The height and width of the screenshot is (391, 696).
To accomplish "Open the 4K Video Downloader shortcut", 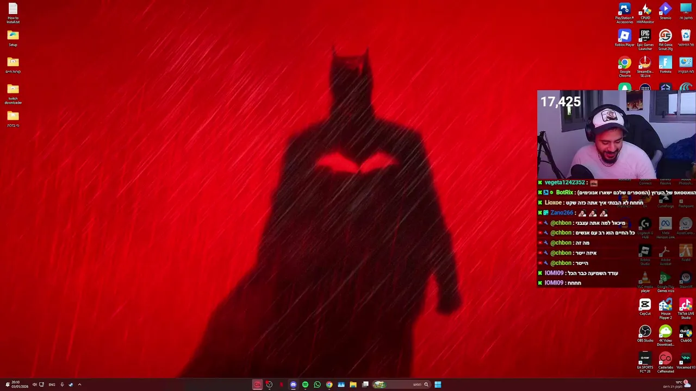I will 666,336.
